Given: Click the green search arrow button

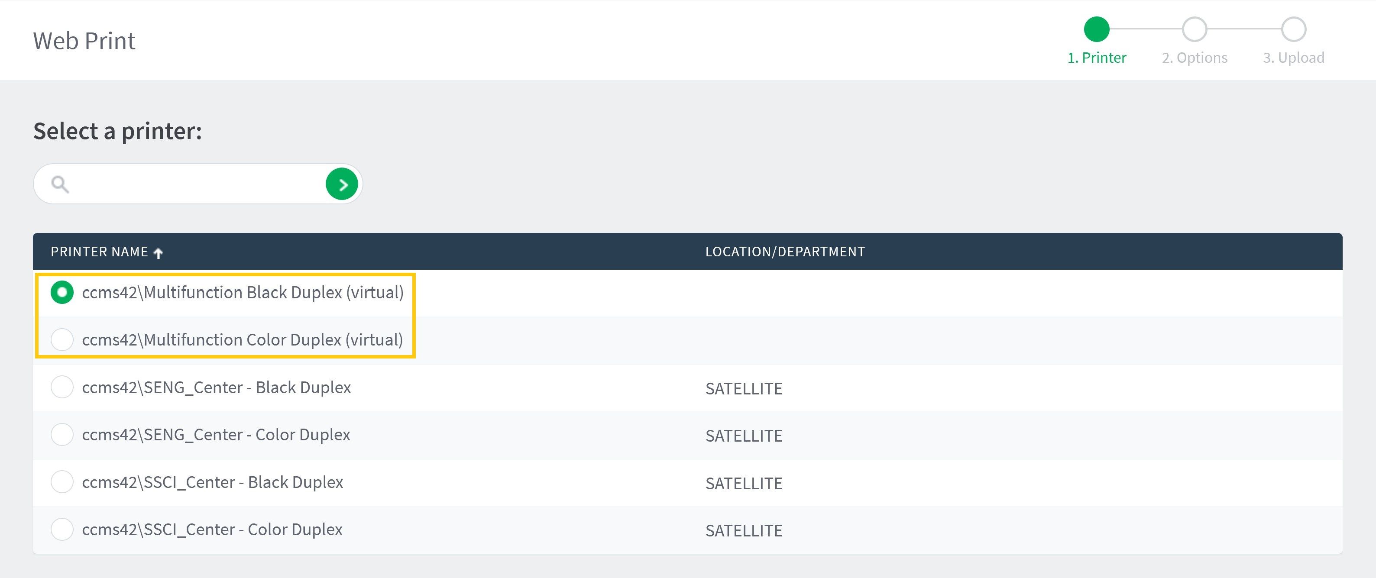Looking at the screenshot, I should (x=342, y=184).
